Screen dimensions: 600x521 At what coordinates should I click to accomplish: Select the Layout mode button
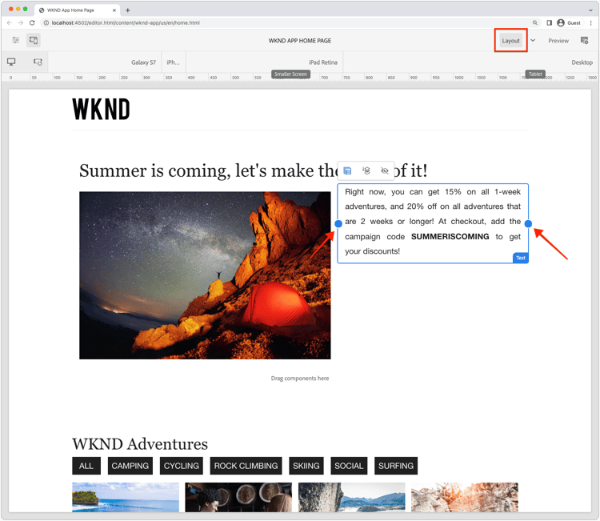[510, 41]
